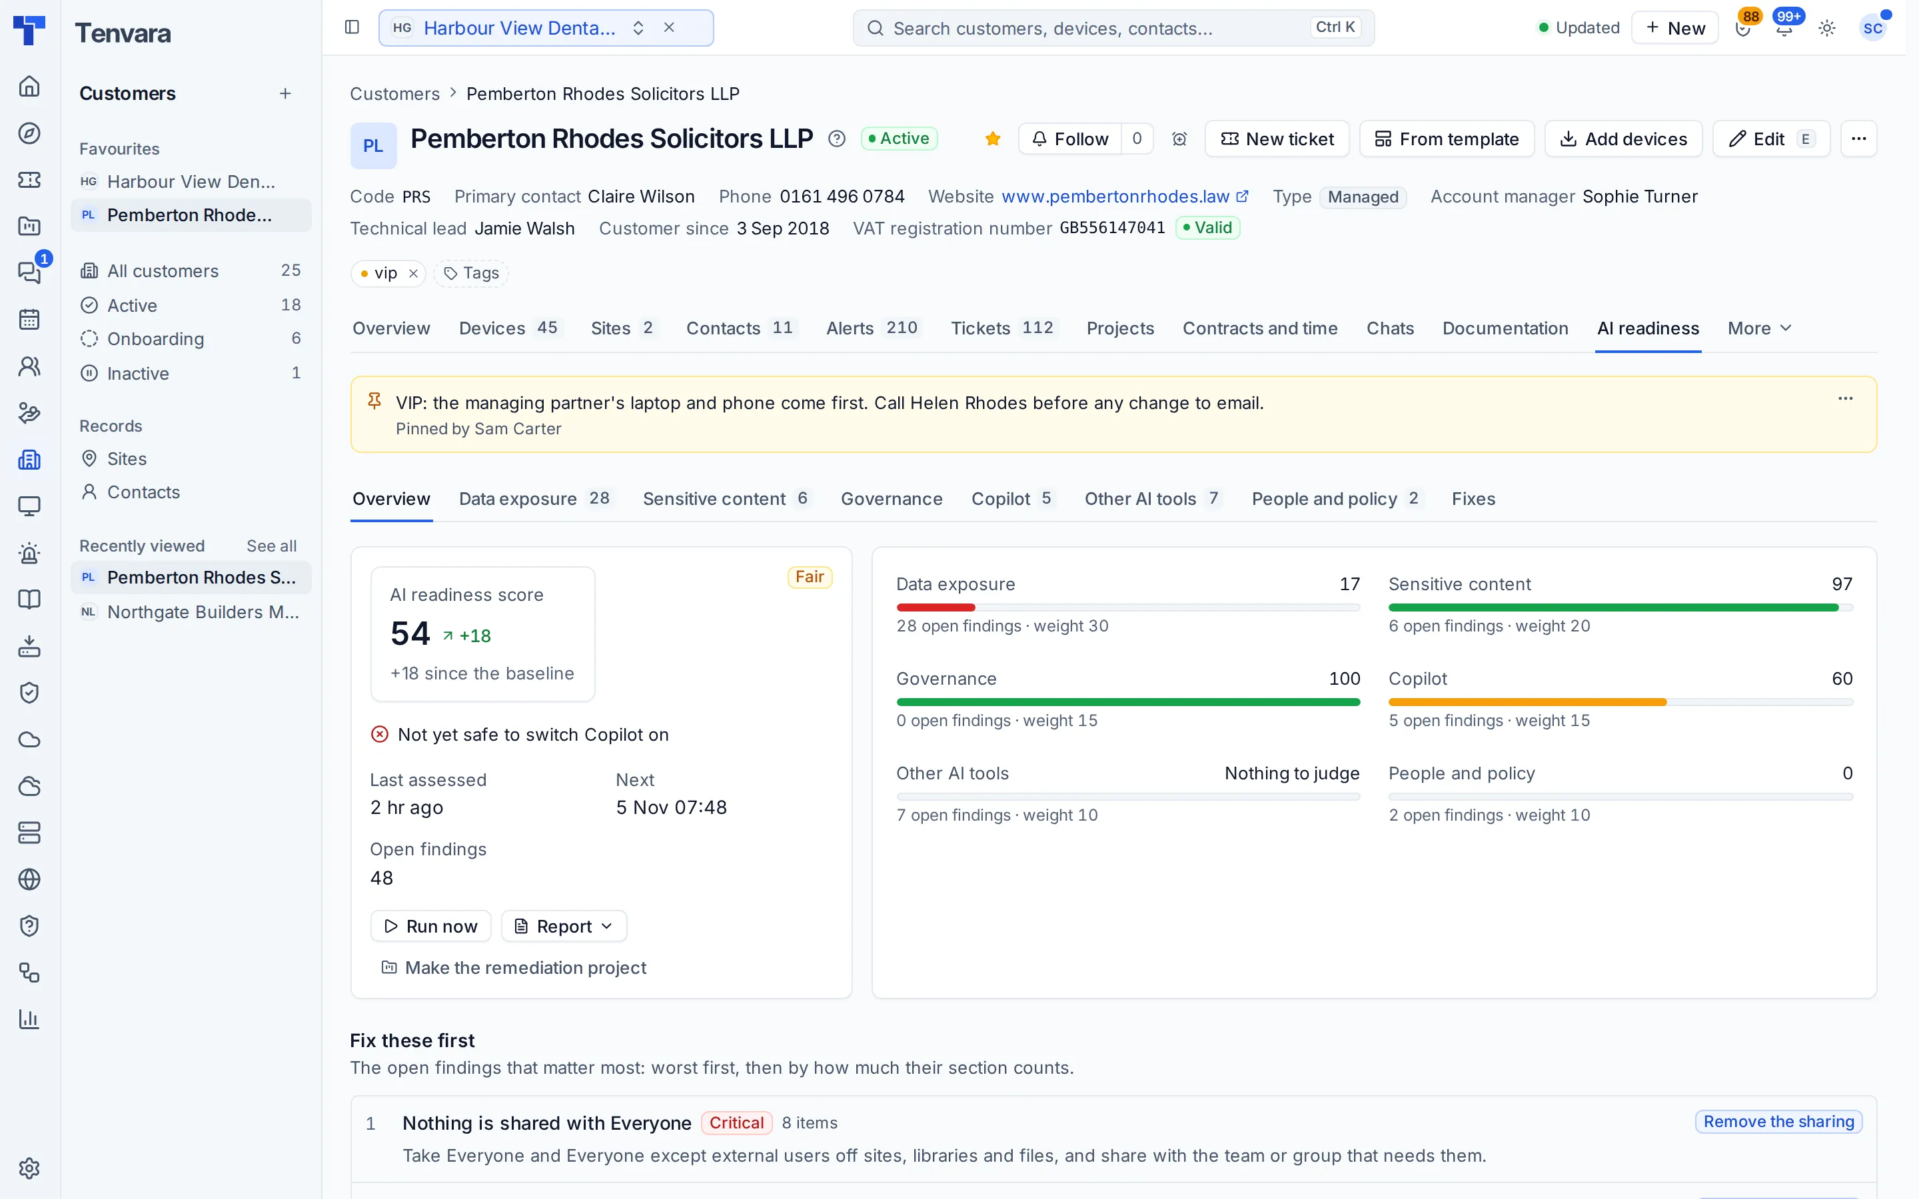The width and height of the screenshot is (1919, 1199).
Task: Open the pembertonrhodes.law website link
Action: tap(1125, 197)
